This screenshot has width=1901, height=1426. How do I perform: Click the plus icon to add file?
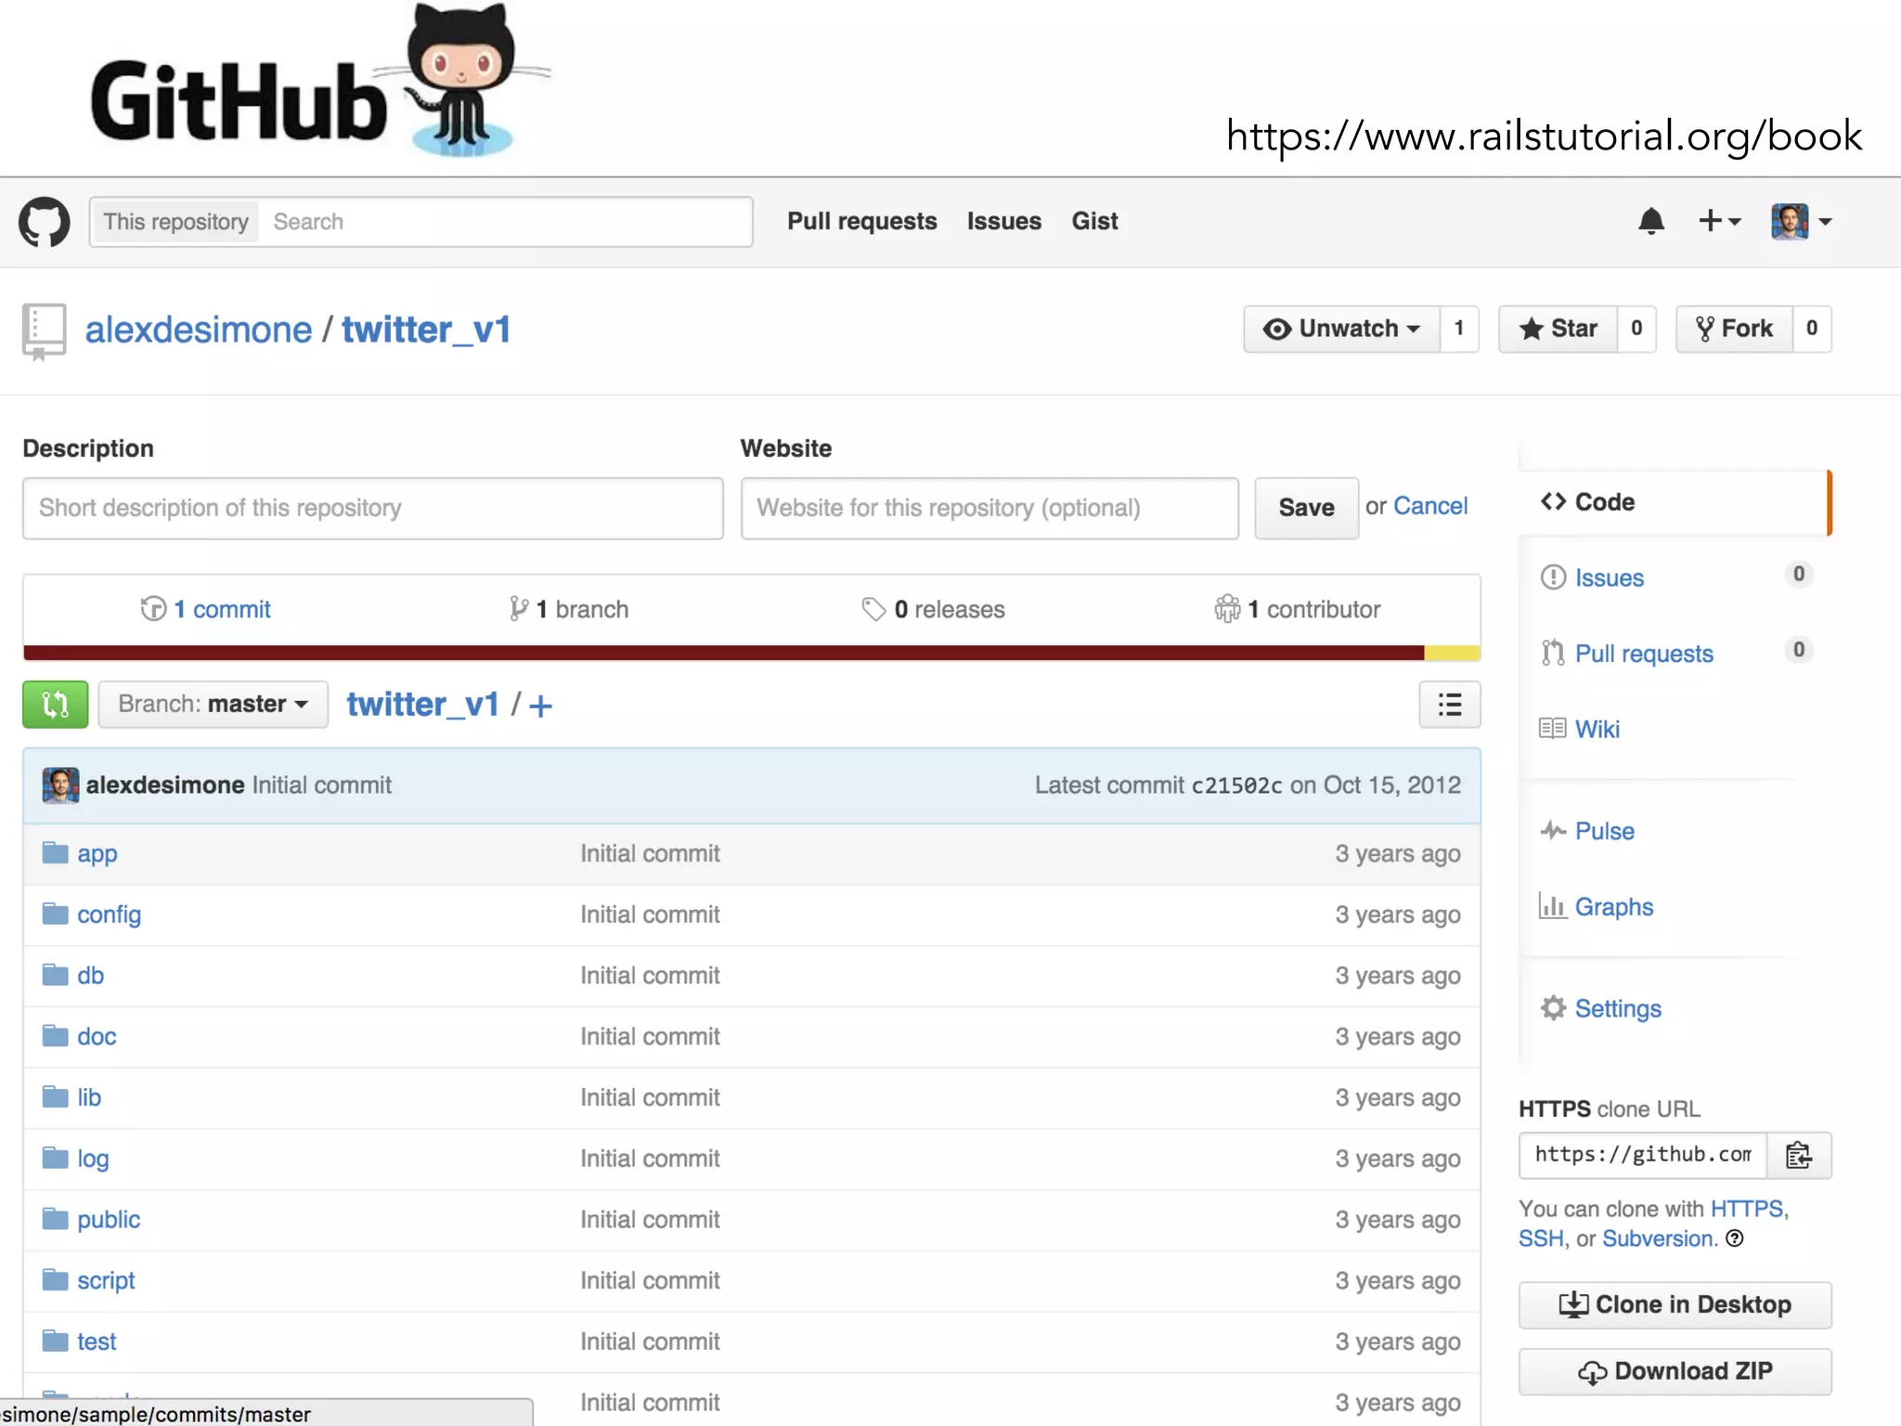pos(540,707)
